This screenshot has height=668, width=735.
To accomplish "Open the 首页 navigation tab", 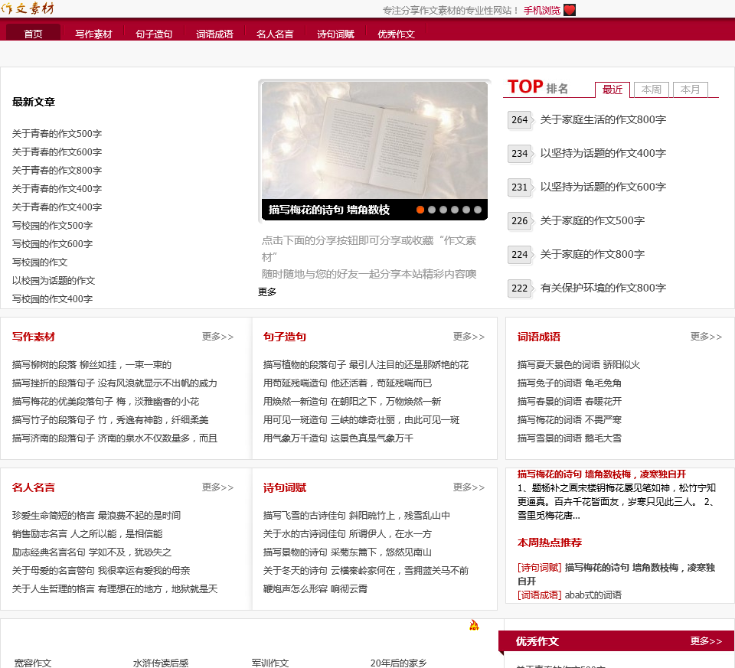I will [33, 34].
